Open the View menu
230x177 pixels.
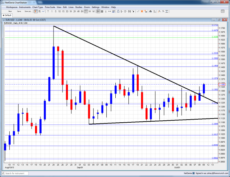59,7
